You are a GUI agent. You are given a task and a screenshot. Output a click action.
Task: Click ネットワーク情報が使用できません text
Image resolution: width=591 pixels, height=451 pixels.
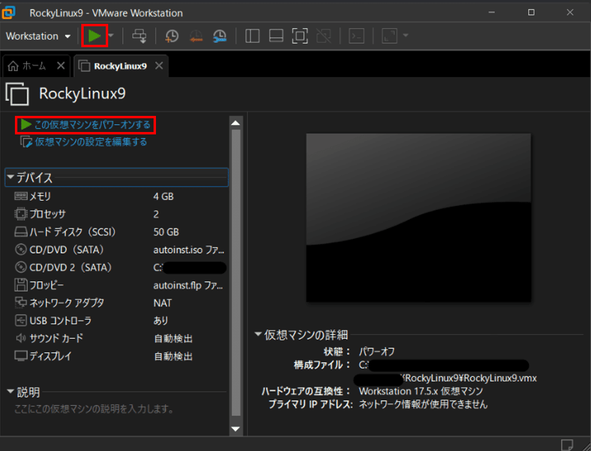click(423, 404)
